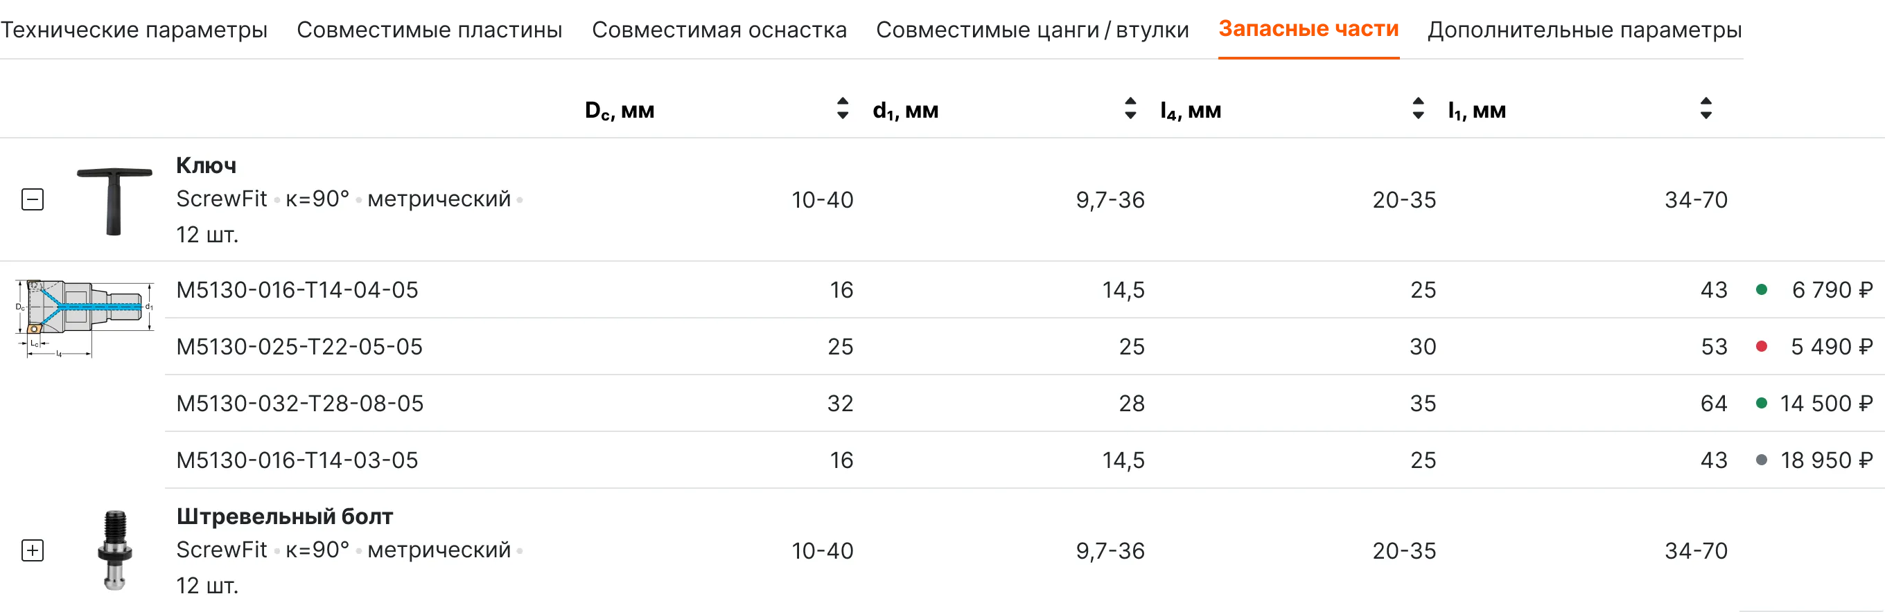Image resolution: width=1885 pixels, height=612 pixels.
Task: Expand the Штревельный болт group
Action: [x=33, y=550]
